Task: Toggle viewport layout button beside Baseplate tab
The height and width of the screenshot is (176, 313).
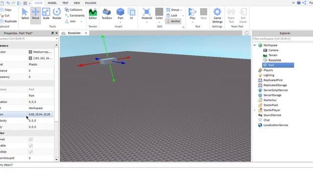Action: coord(246,33)
